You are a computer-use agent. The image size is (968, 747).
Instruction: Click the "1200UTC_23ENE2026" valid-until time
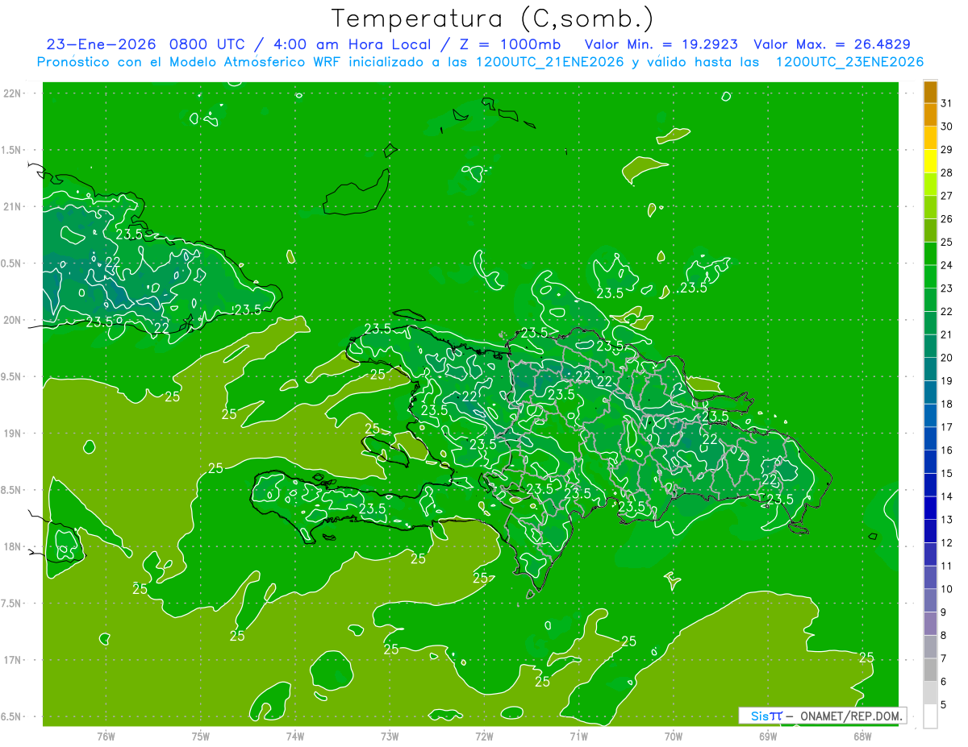[x=849, y=62]
